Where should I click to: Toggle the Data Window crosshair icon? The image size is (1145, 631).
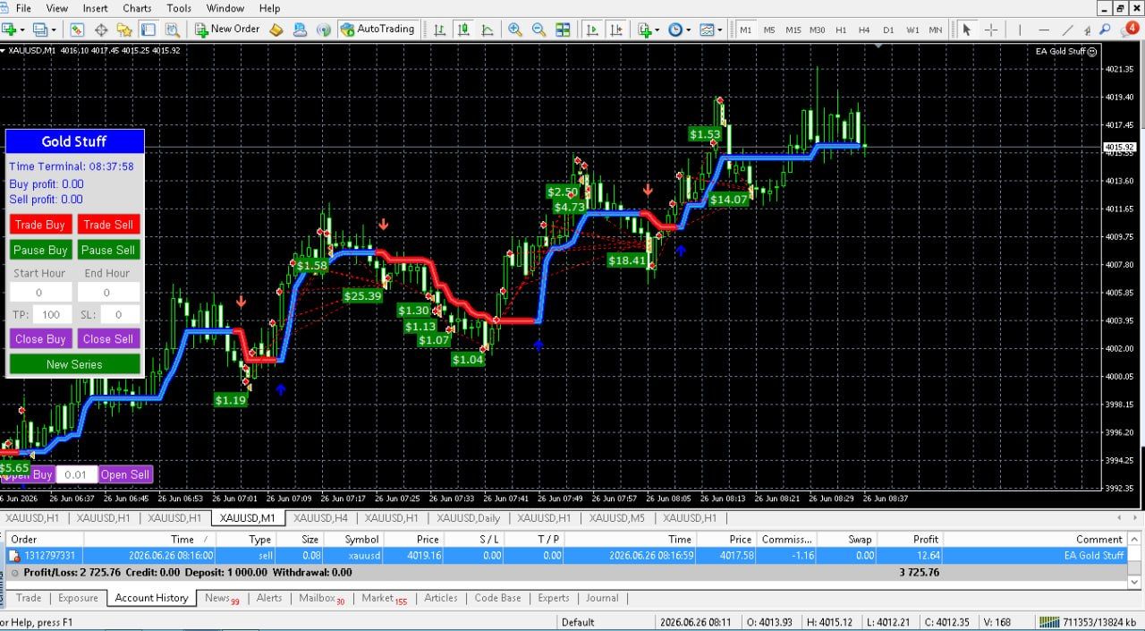(x=101, y=30)
